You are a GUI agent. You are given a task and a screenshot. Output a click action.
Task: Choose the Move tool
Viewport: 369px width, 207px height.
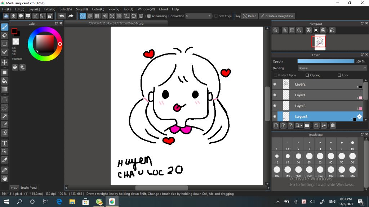(5, 62)
